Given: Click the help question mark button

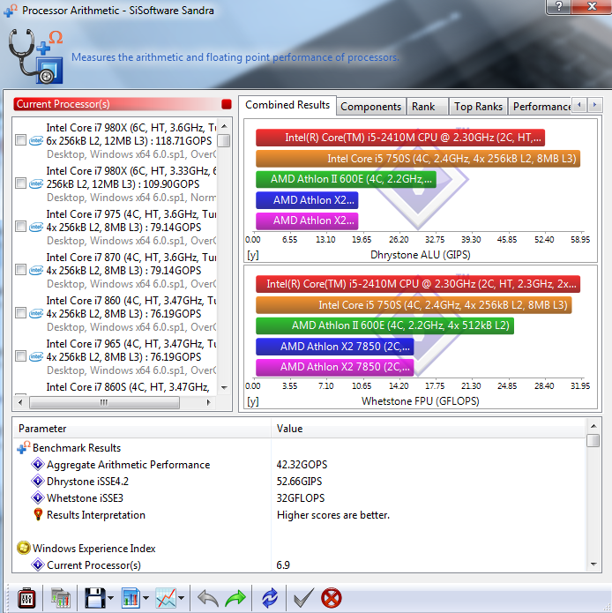Looking at the screenshot, I should [x=559, y=6].
